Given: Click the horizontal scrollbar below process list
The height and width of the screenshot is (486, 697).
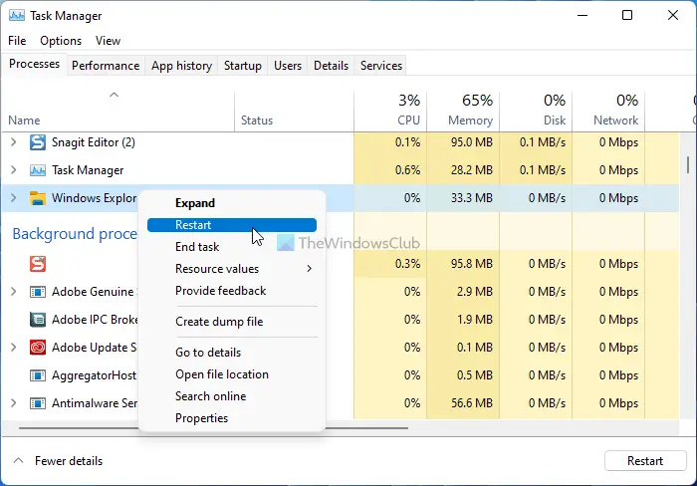Looking at the screenshot, I should (x=213, y=428).
